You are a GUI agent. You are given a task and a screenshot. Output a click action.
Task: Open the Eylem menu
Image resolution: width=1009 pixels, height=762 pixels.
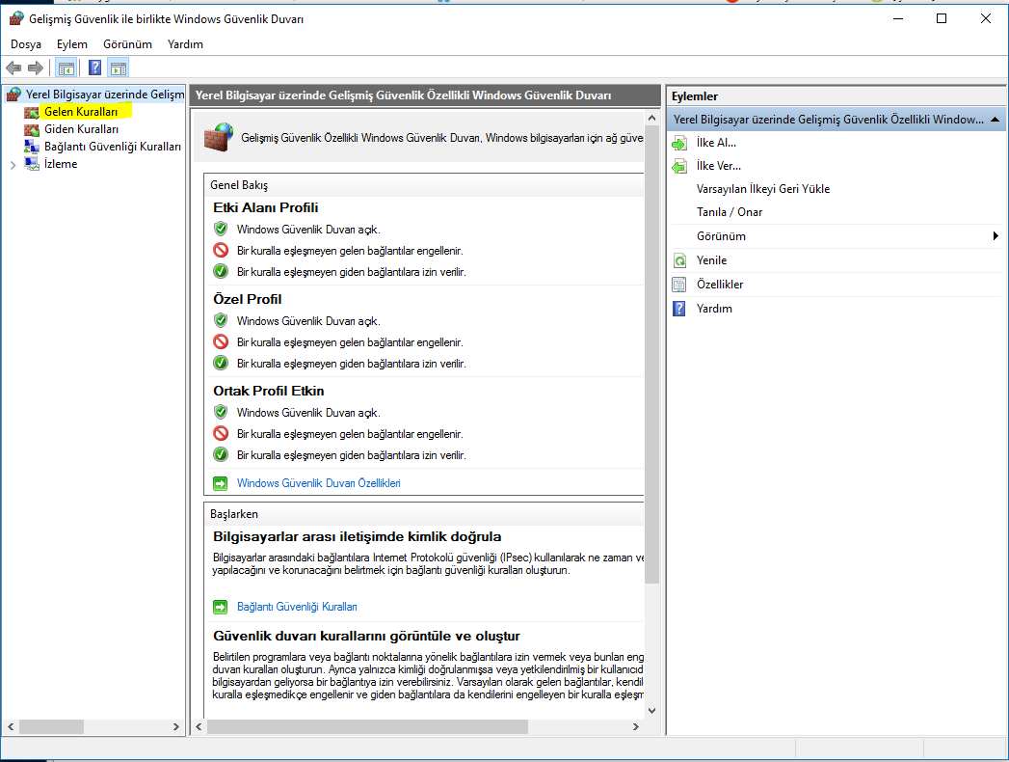pyautogui.click(x=72, y=44)
